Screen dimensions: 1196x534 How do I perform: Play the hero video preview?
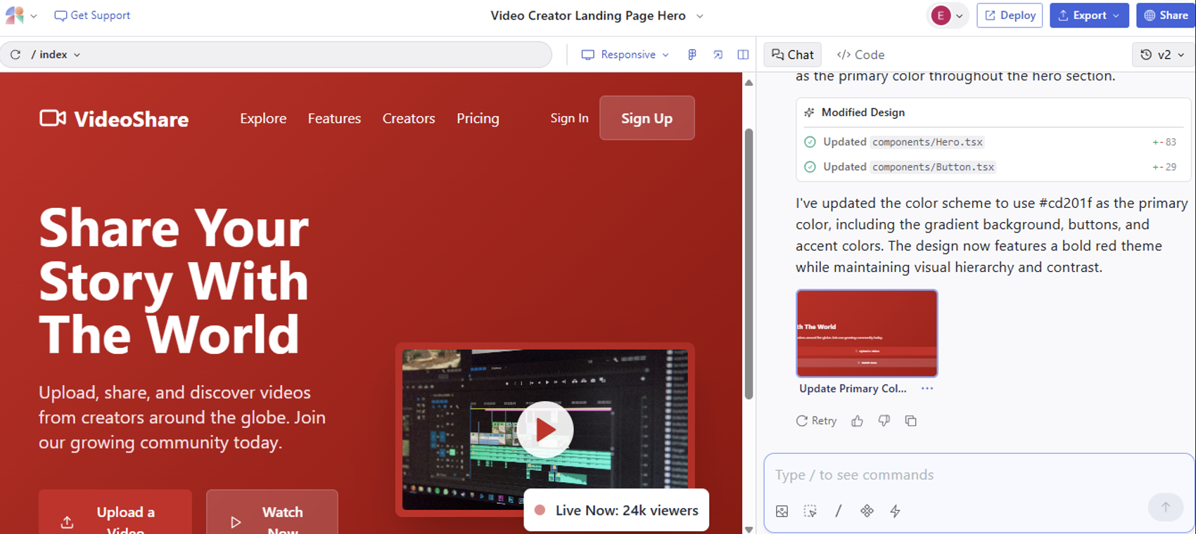tap(545, 429)
